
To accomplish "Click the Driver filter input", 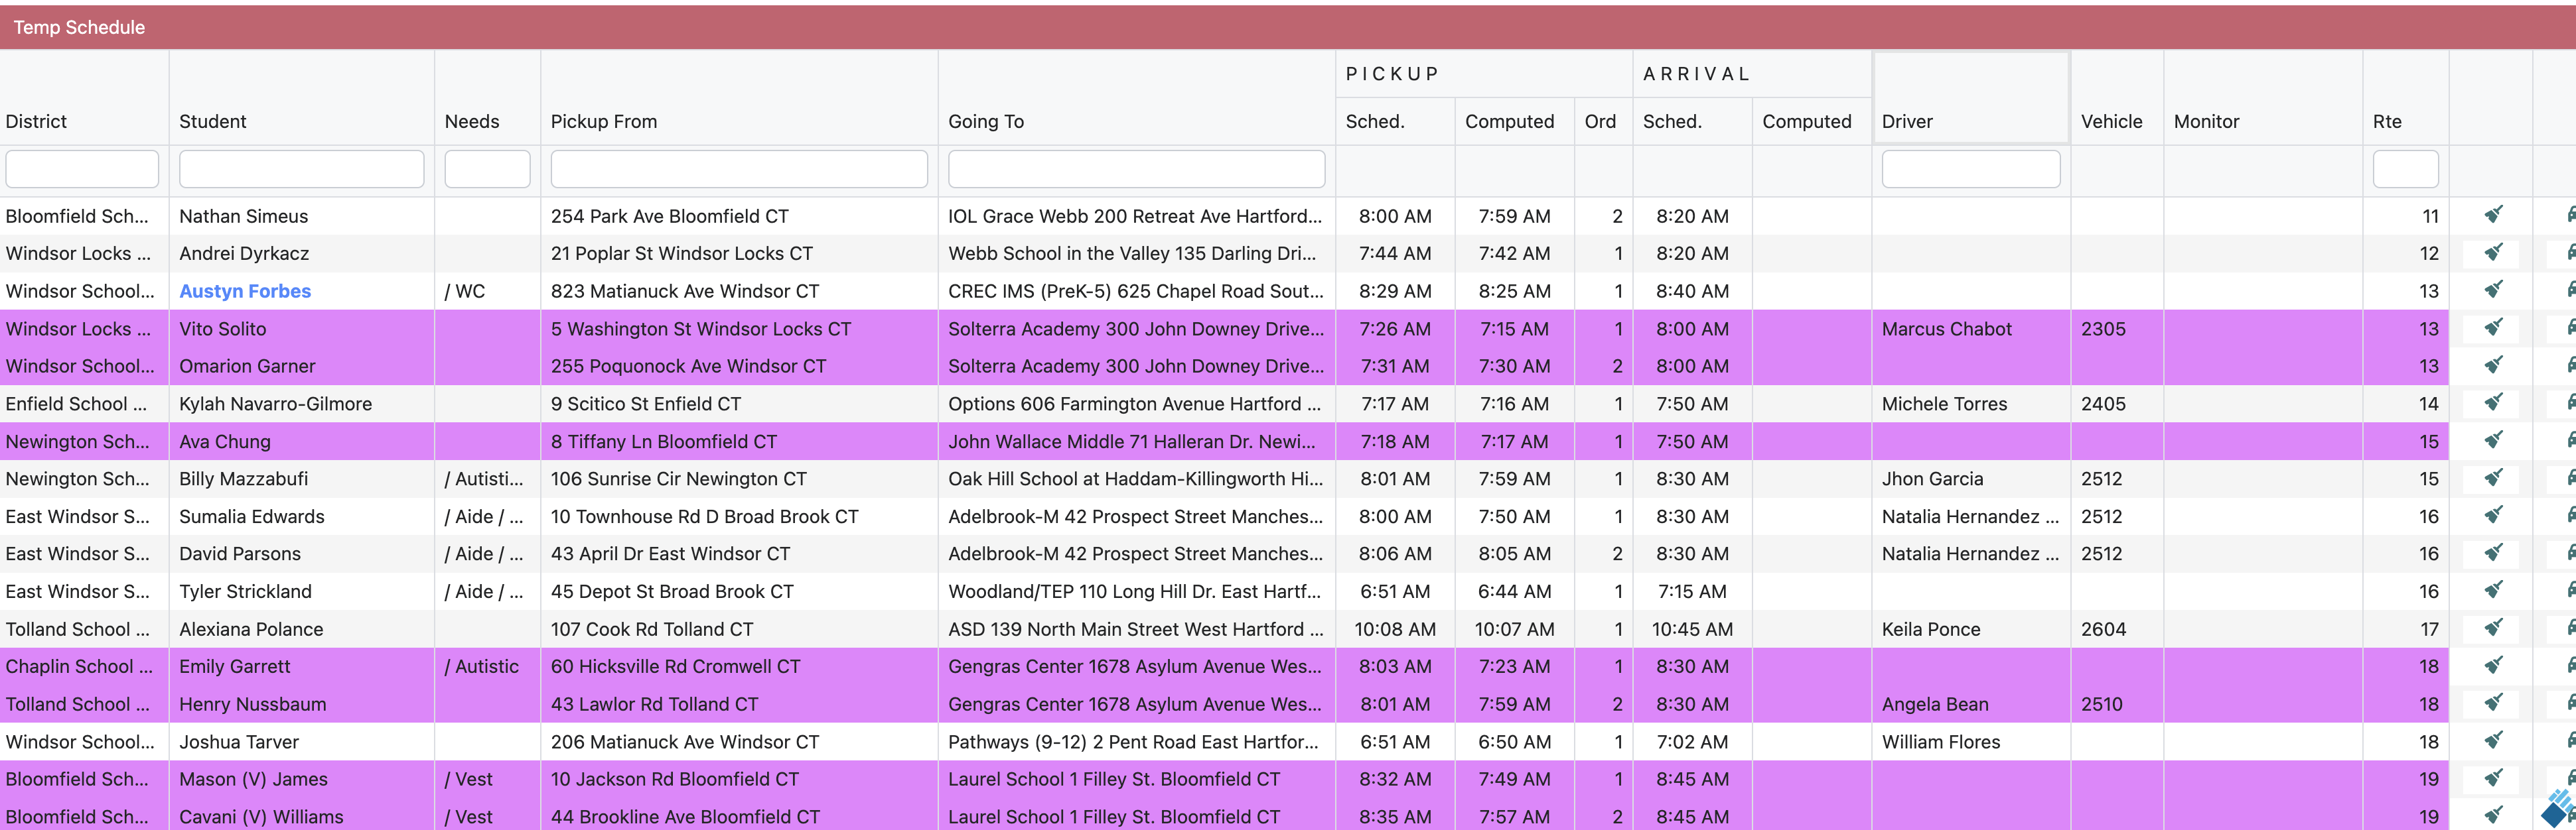I will tap(1971, 169).
